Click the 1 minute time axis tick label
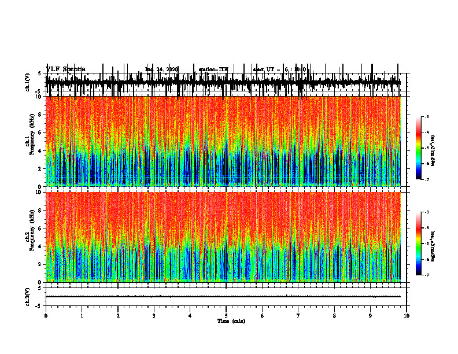458x354 pixels. [82, 316]
